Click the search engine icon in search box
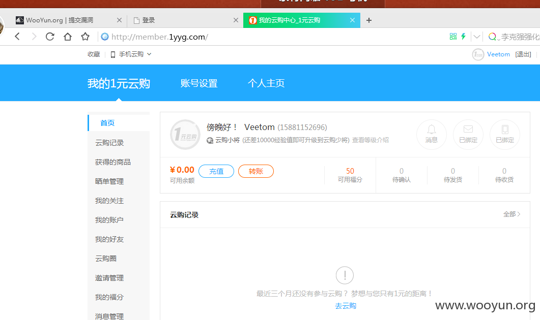540x320 pixels. coord(492,37)
